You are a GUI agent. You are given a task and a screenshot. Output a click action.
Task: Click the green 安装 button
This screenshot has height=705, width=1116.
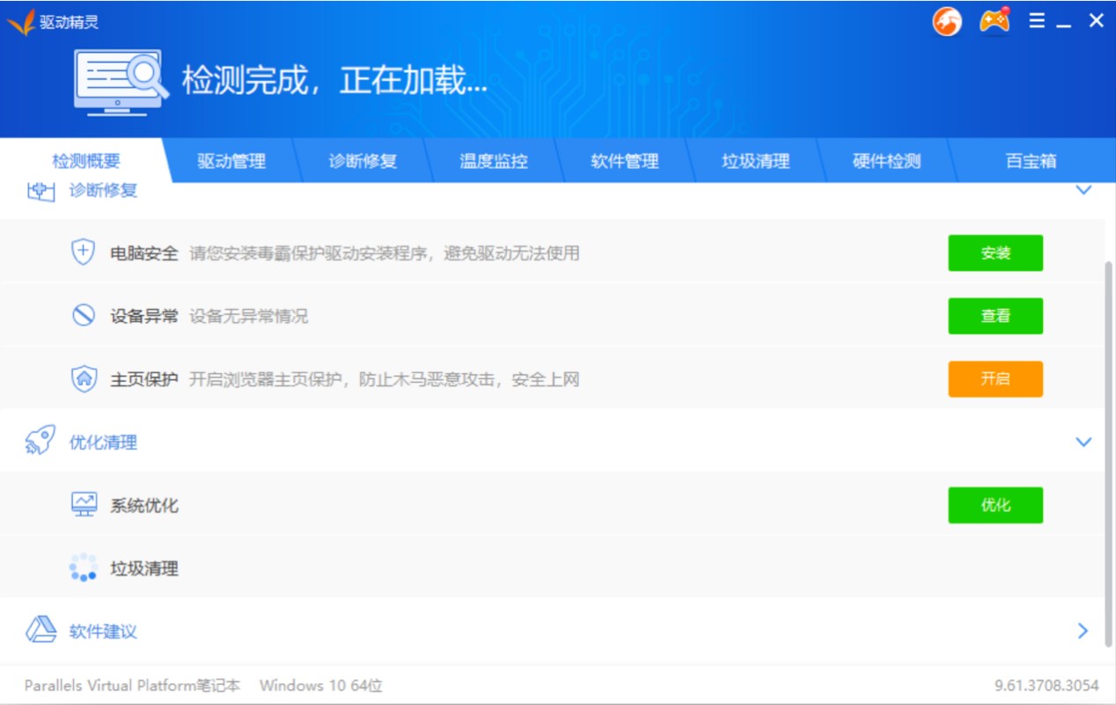click(995, 253)
